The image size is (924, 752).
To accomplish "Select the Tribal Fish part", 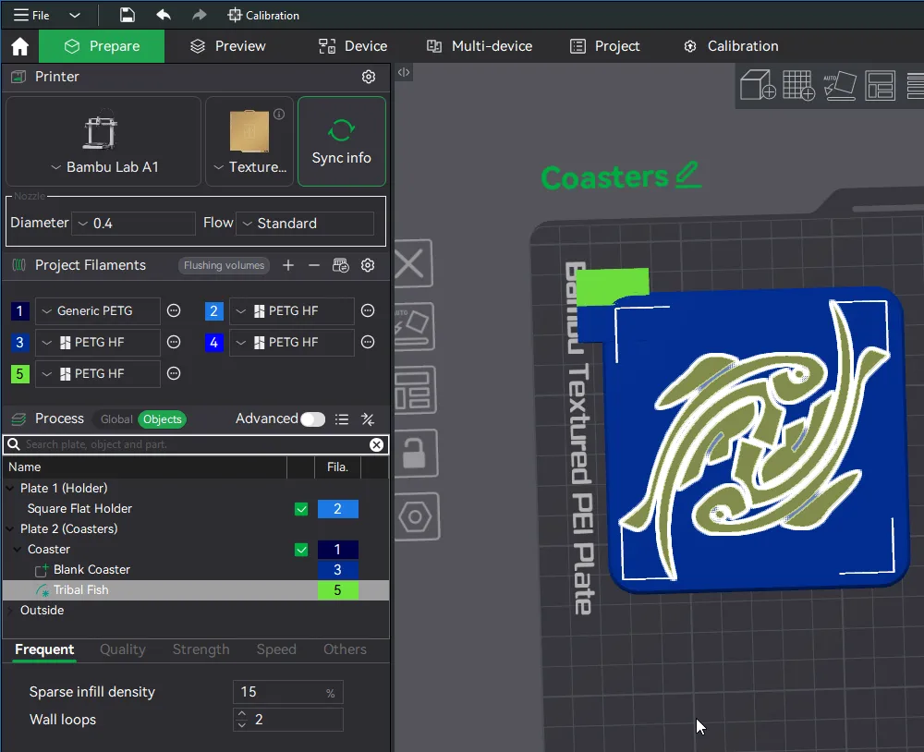I will pyautogui.click(x=80, y=590).
